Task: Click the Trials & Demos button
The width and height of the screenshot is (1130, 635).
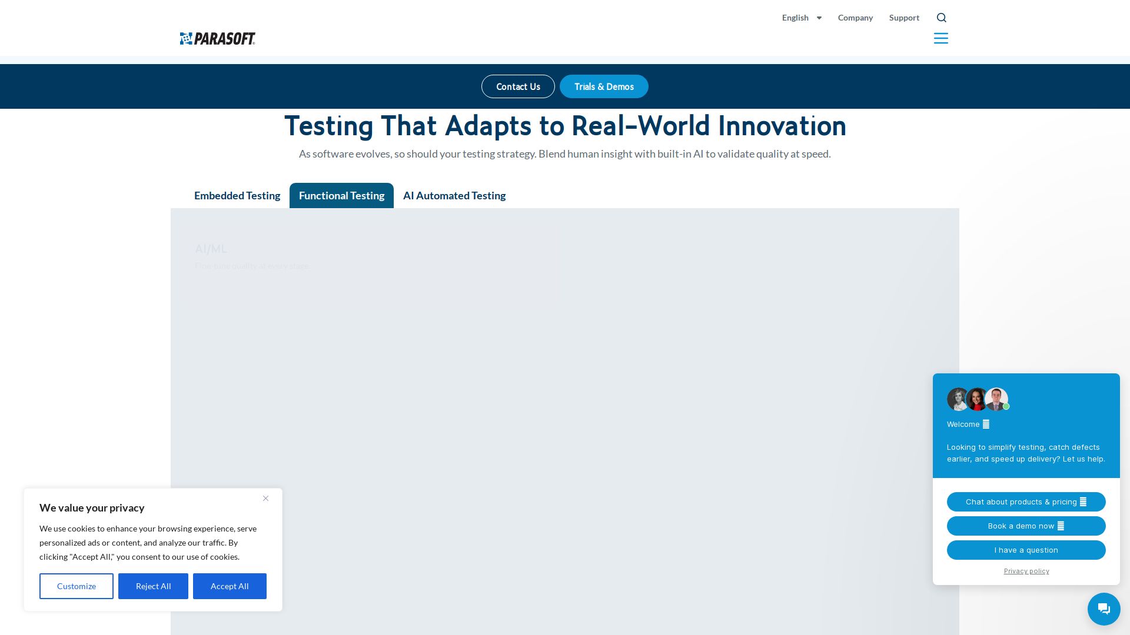Action: (x=604, y=86)
